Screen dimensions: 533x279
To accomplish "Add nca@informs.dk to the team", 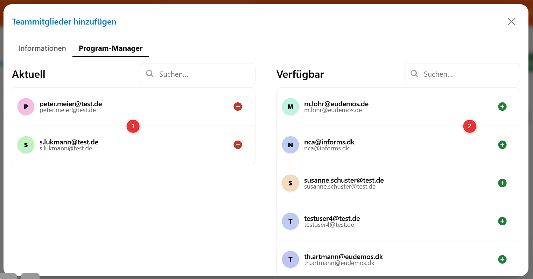I will coord(502,144).
